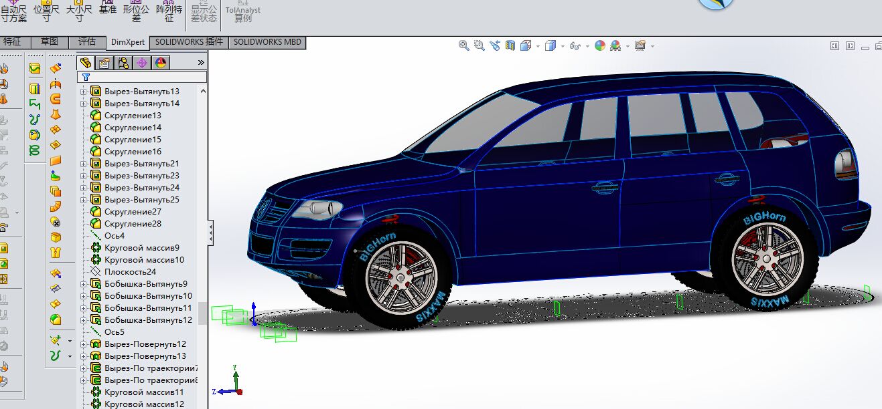Screen dimensions: 882x409
Task: Expand the Вырез-Вытянуть13 feature node
Action: (84, 92)
